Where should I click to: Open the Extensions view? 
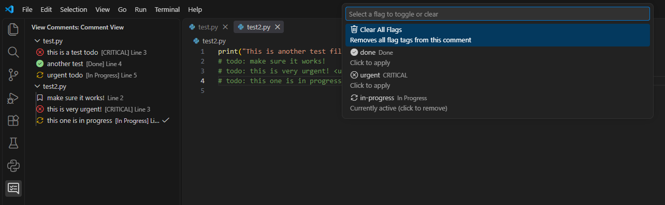13,120
